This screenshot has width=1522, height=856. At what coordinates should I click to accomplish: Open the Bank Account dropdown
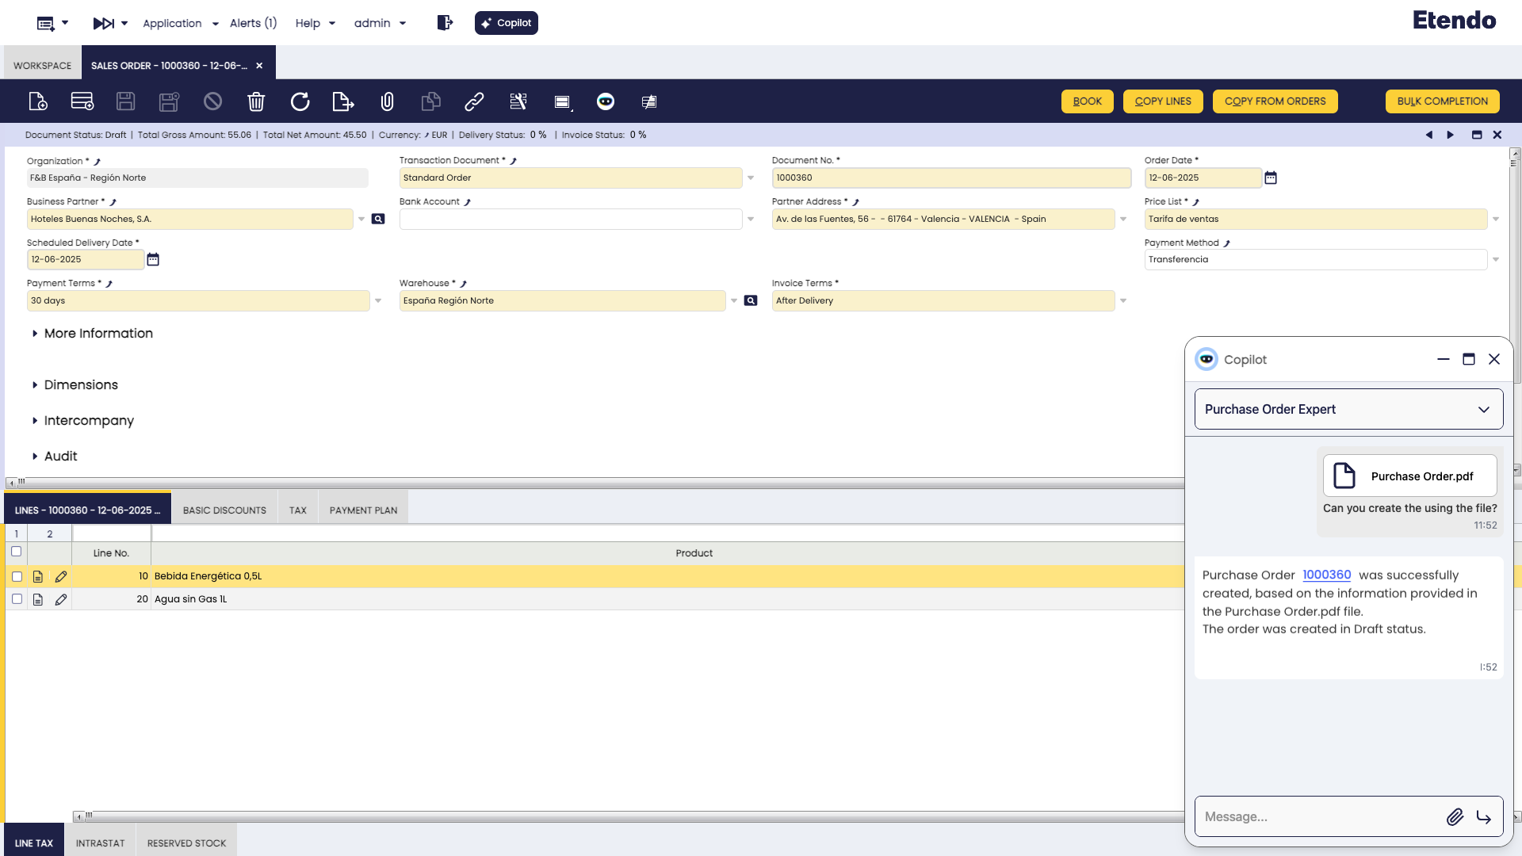tap(751, 219)
